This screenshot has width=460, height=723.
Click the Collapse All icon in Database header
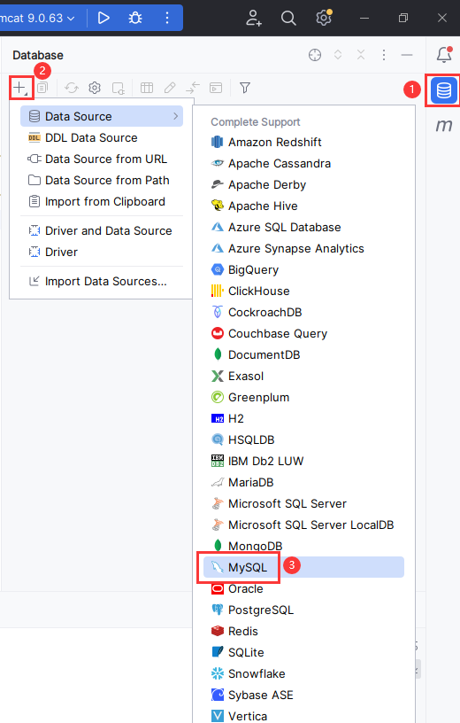pyautogui.click(x=361, y=55)
